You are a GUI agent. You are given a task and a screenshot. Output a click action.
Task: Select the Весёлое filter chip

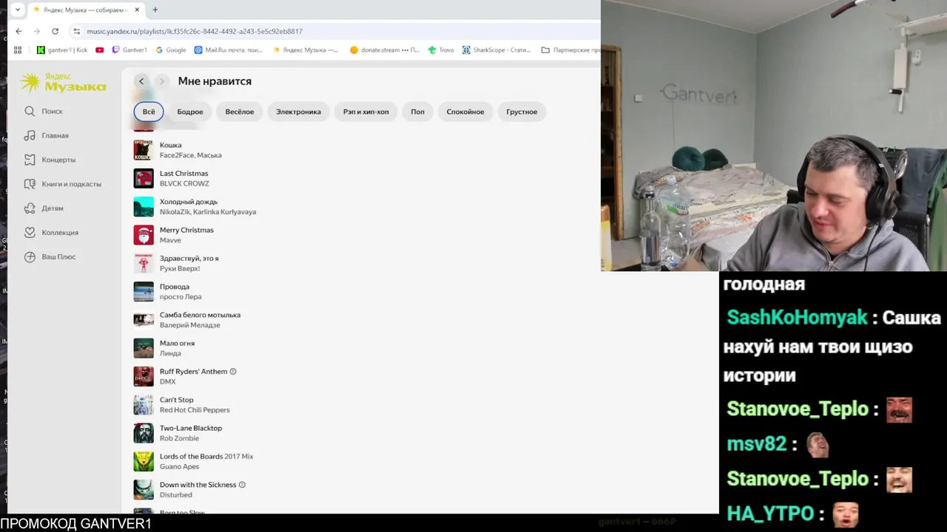click(240, 112)
